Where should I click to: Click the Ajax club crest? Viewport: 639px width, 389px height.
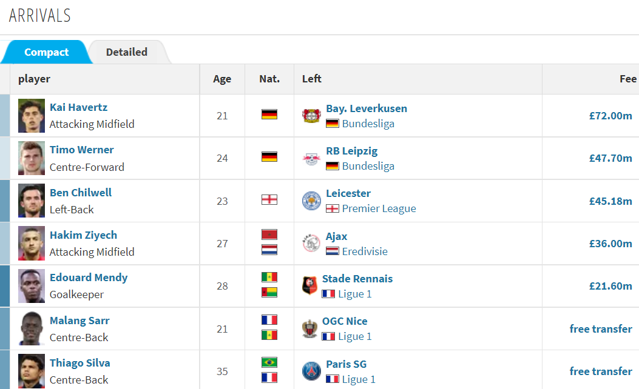311,244
